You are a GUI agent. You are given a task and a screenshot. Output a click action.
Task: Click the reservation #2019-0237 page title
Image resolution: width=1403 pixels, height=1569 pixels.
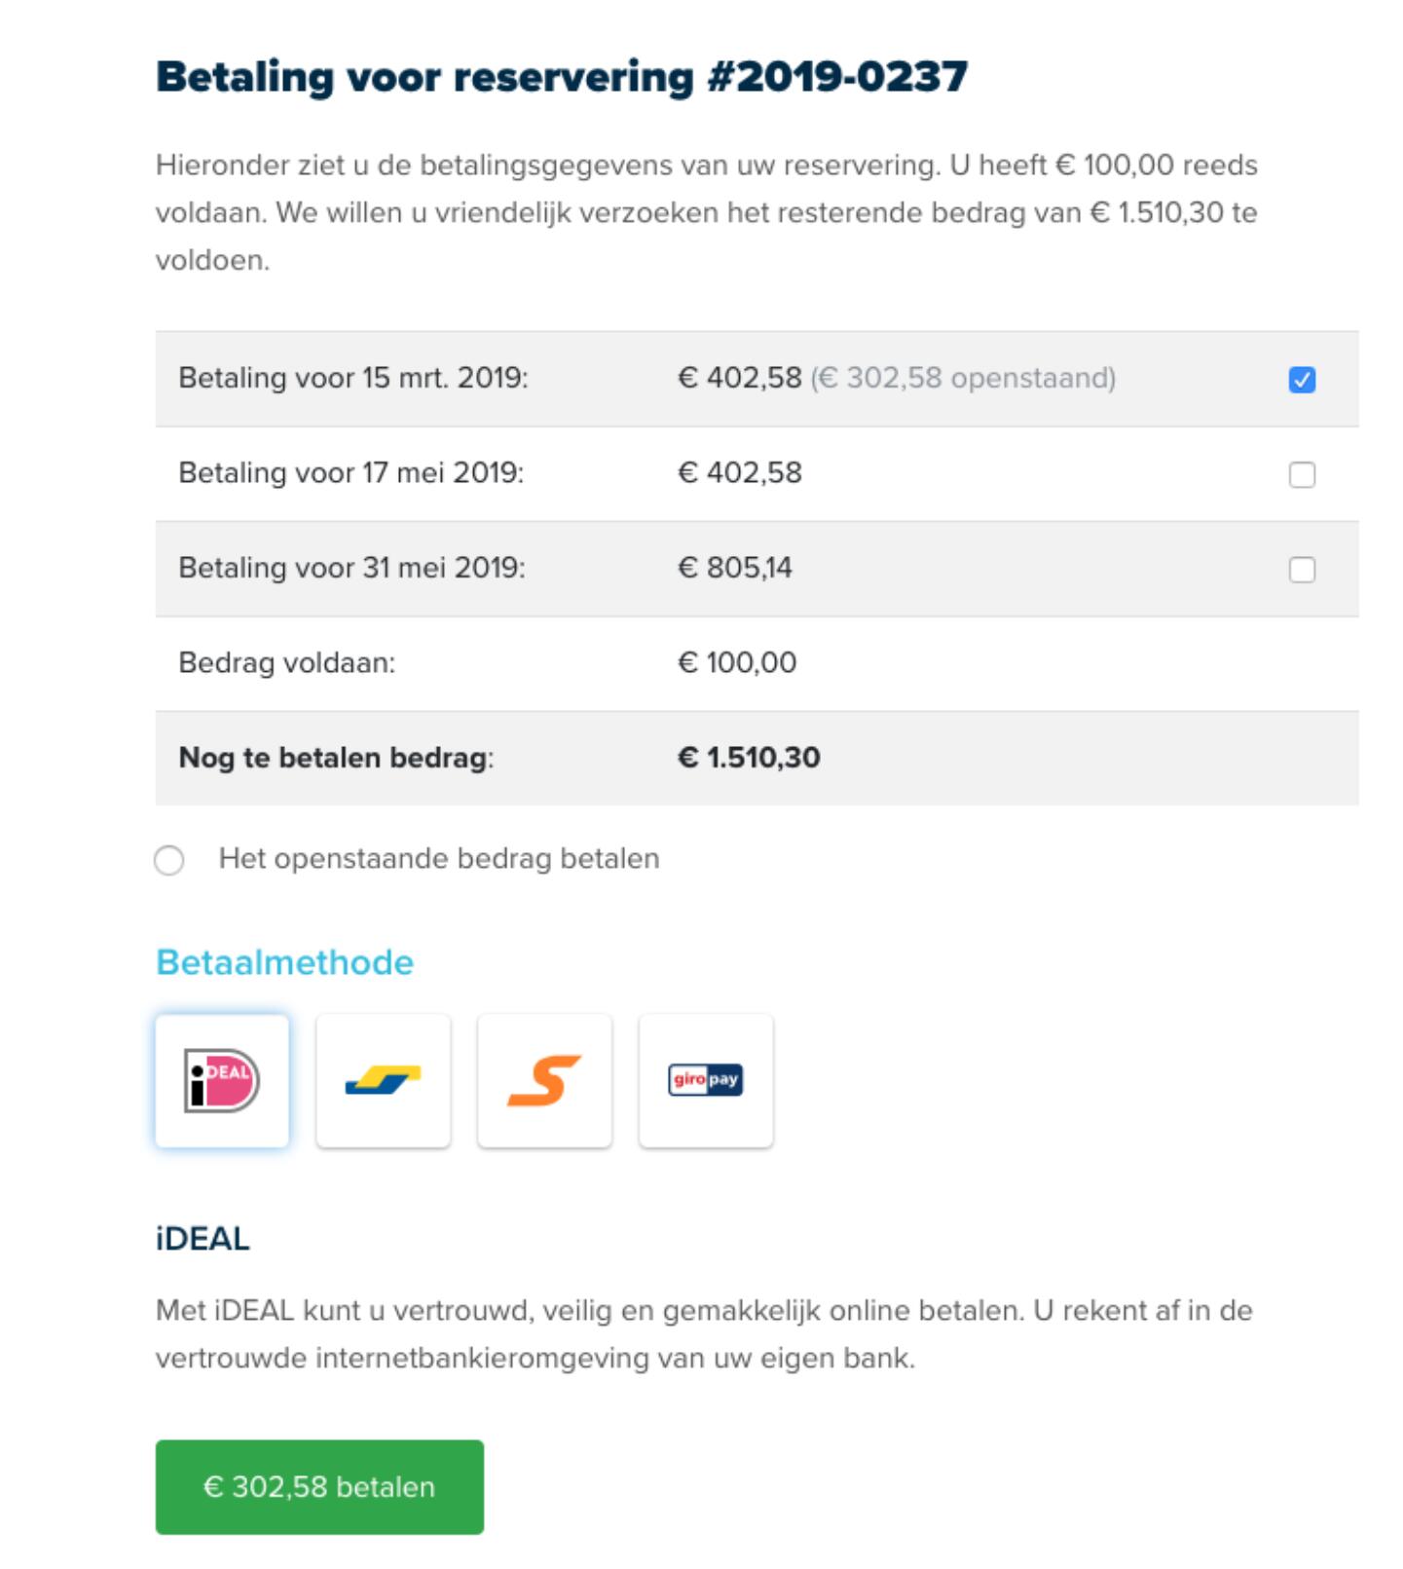pos(562,77)
